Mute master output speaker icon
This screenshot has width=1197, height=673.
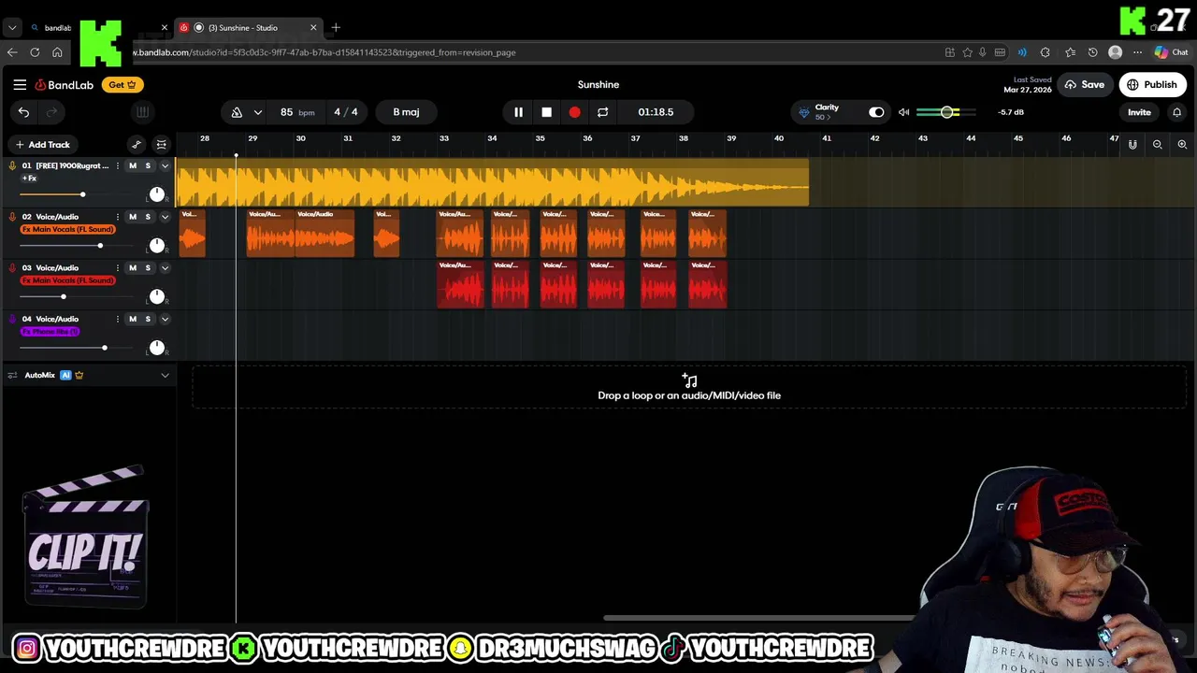pos(903,112)
